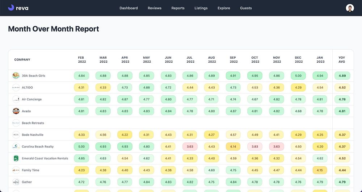Screen dimensions: 362x192
Task: Select Gather 4.79 YoY average
Action: (x=342, y=182)
